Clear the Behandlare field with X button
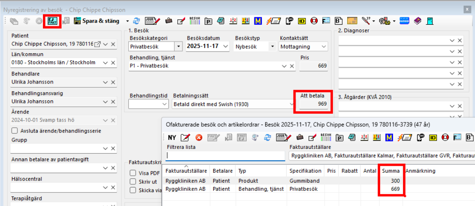Screen dimensions: 475x206 [113, 82]
